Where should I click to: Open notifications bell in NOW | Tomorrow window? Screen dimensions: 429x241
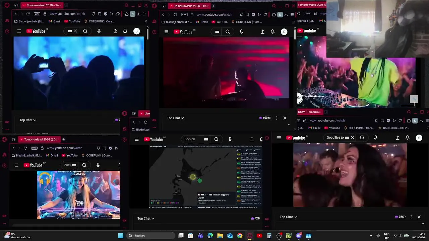pos(408,138)
